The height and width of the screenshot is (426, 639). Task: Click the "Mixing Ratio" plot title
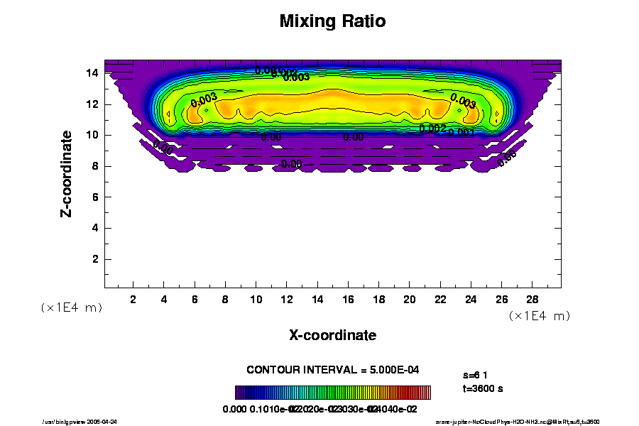pos(332,21)
